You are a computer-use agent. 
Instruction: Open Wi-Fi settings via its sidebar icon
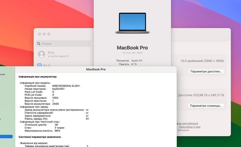(x=40, y=65)
